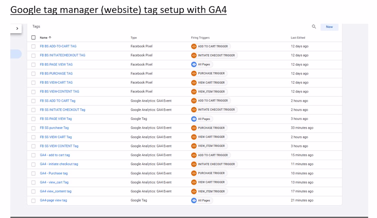Click Facebook Pixel type in FB BS PURCHASE TAG row
The image size is (377, 218).
(x=141, y=73)
